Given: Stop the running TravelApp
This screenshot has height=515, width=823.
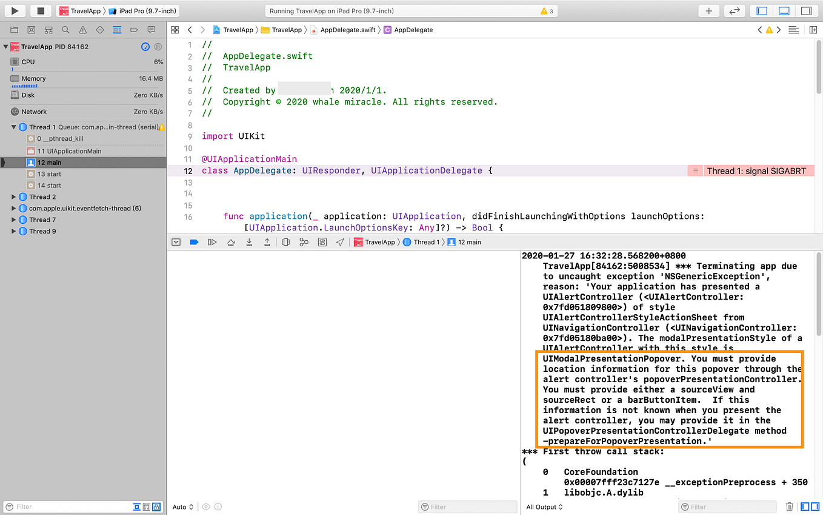Looking at the screenshot, I should click(x=41, y=11).
